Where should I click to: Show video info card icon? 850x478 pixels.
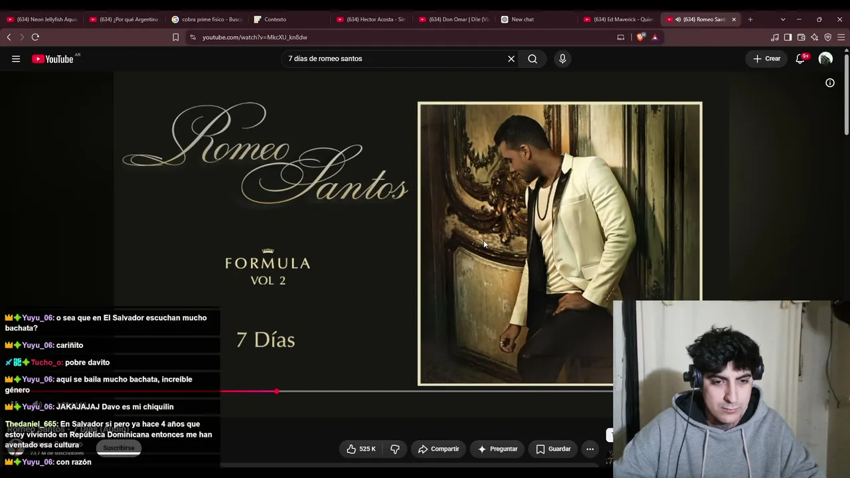point(830,83)
